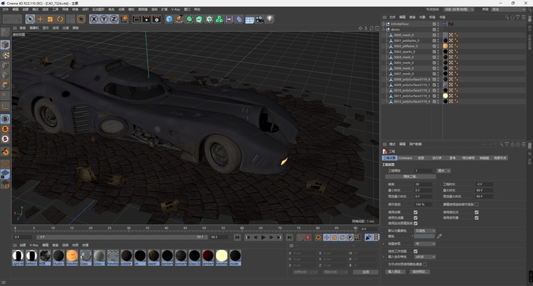Select the live selection arrow tool
Viewport: 533px width, 286px height.
pos(30,19)
